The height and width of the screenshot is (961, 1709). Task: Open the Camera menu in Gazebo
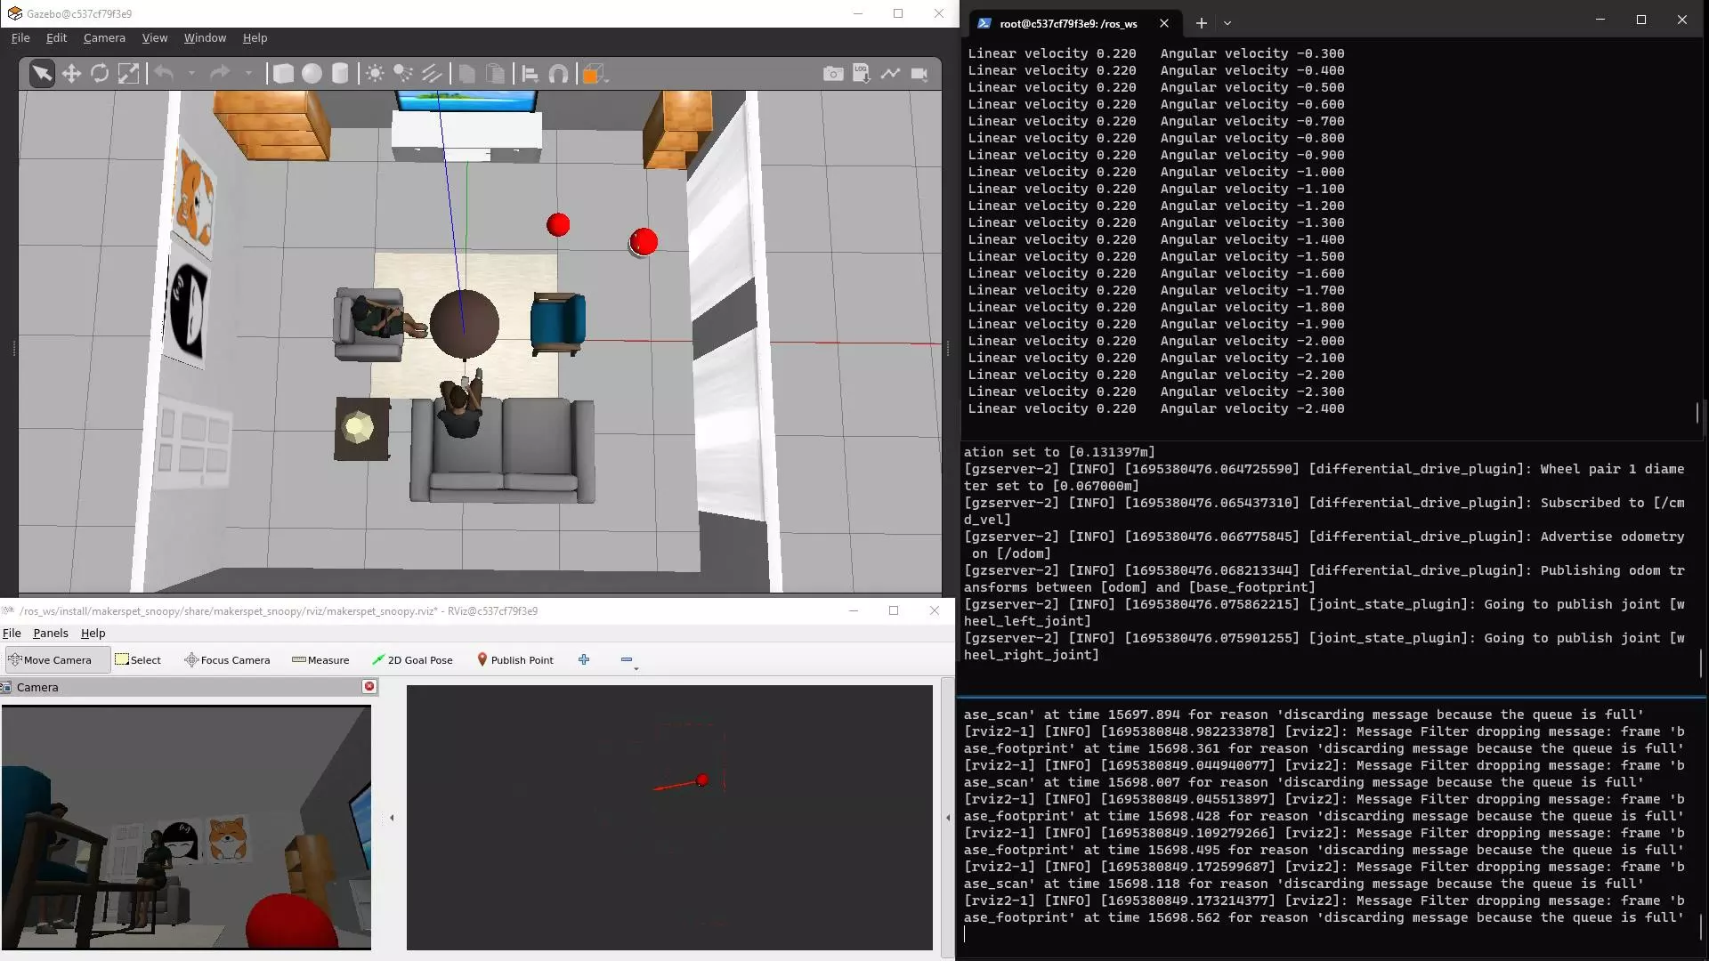click(x=104, y=37)
